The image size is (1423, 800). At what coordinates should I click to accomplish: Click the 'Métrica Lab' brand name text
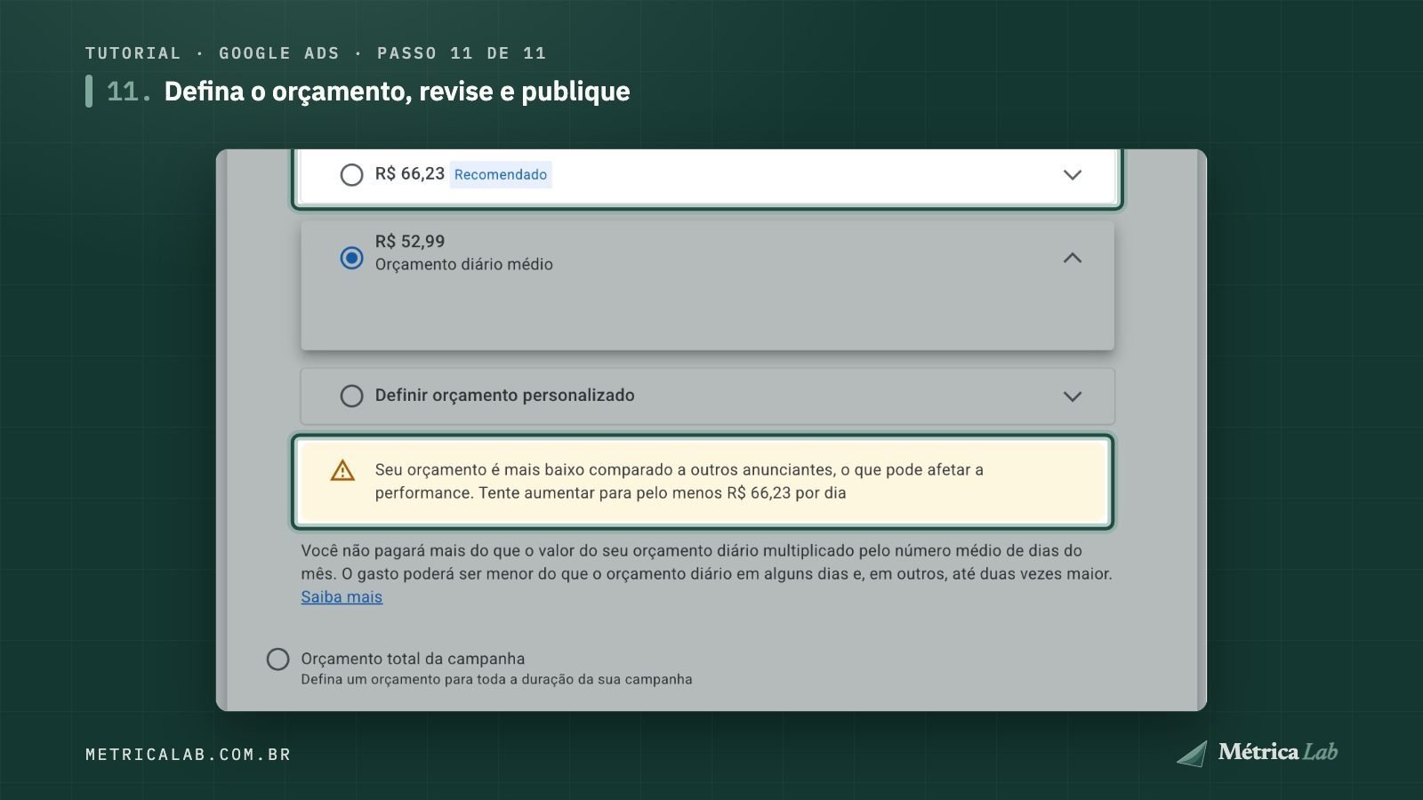click(1278, 752)
